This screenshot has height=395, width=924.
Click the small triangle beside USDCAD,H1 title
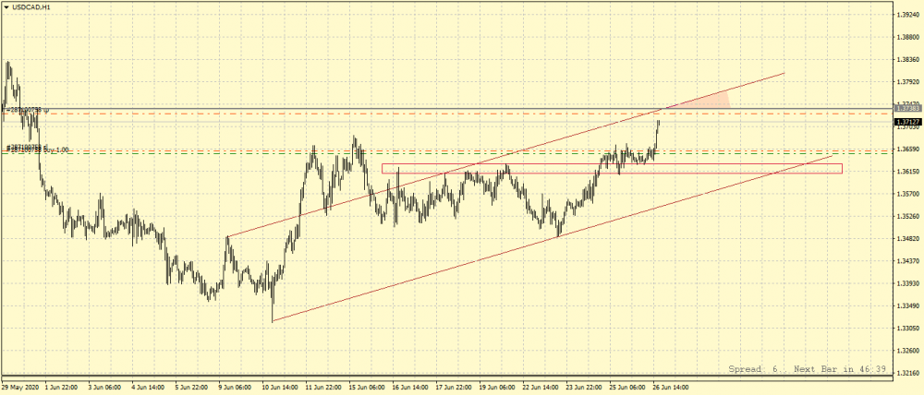click(x=6, y=7)
